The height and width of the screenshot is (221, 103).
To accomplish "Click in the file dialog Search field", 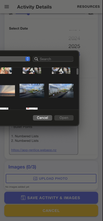I will pos(53,59).
